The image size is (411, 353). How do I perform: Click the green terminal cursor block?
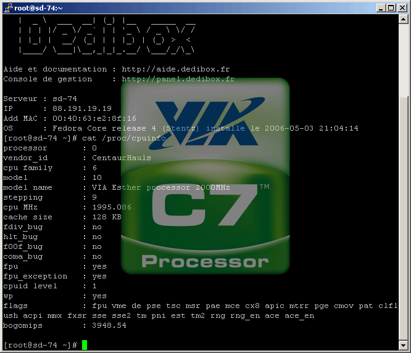(x=85, y=345)
